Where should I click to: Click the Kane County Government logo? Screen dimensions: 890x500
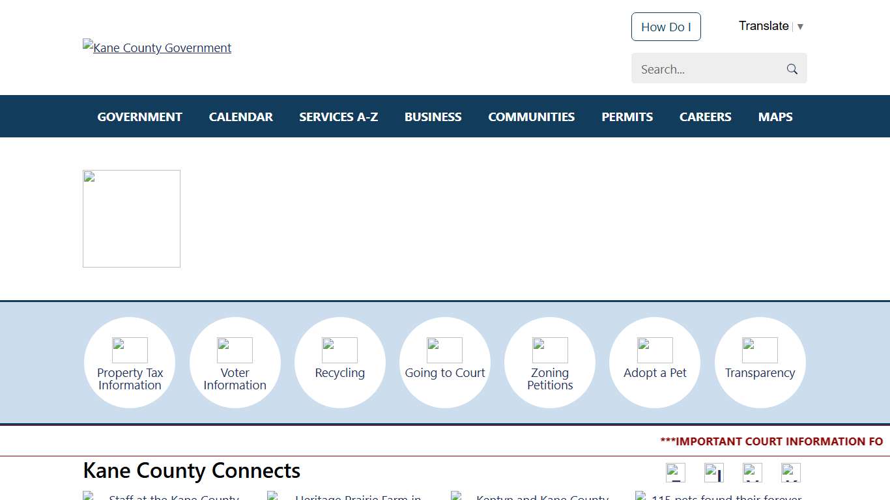pos(157,48)
